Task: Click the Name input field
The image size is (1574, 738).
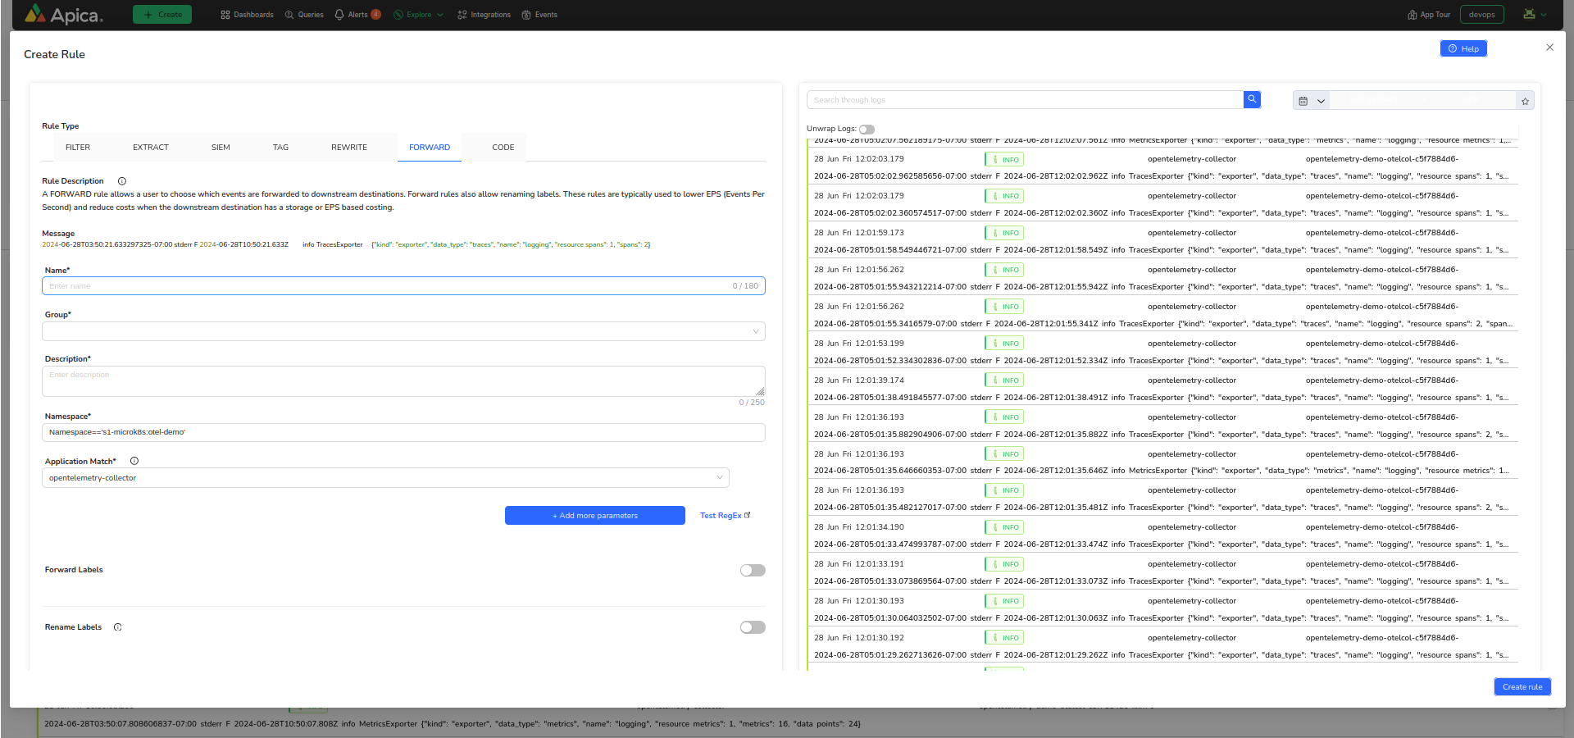Action: point(385,286)
